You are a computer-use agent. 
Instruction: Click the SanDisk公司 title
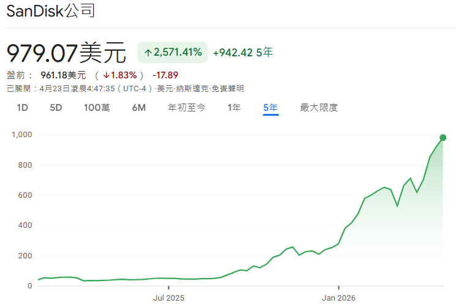pyautogui.click(x=51, y=11)
